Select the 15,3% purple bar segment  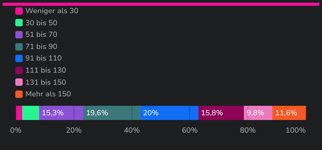pyautogui.click(x=61, y=113)
